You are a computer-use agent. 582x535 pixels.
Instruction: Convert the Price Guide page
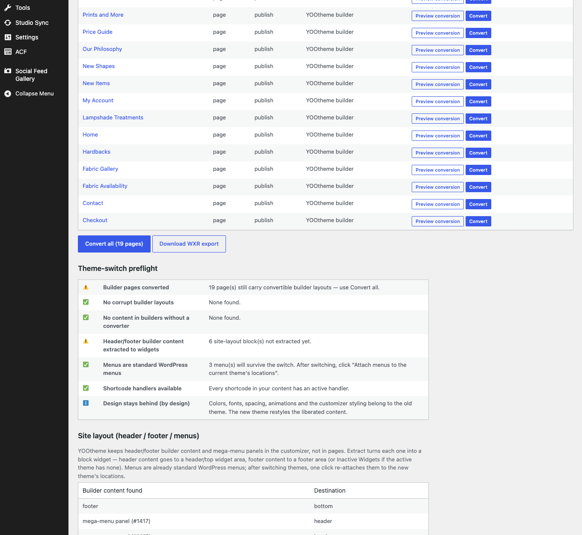point(478,33)
